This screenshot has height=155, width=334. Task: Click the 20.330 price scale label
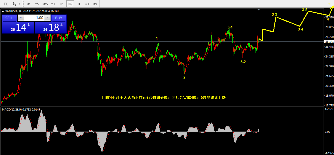pyautogui.click(x=329, y=86)
